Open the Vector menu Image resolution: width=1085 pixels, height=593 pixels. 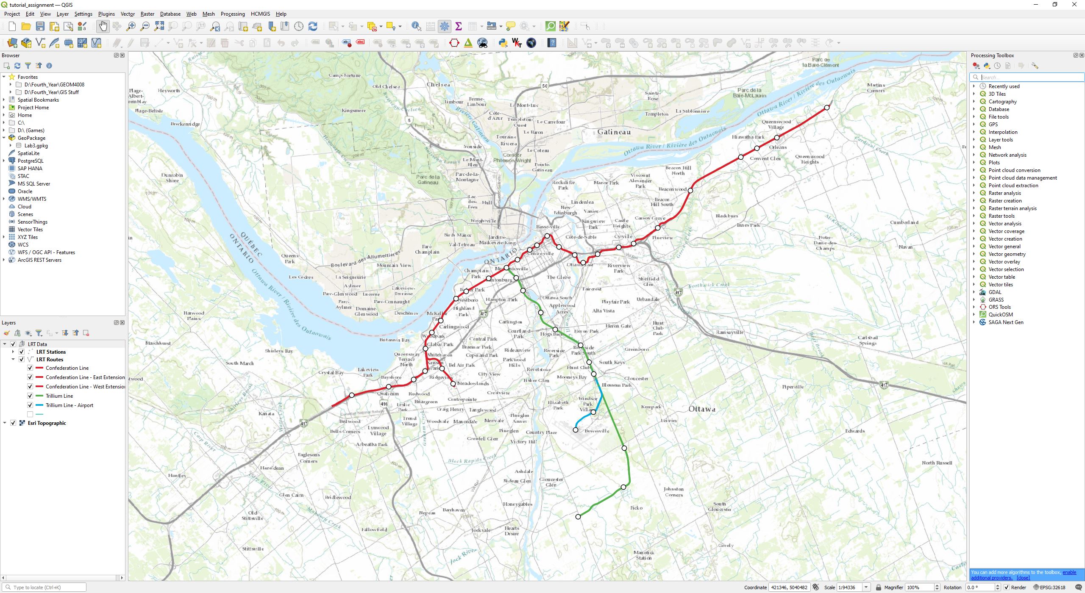point(128,14)
